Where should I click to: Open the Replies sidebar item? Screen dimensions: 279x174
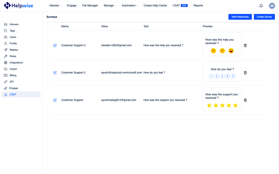point(14,50)
